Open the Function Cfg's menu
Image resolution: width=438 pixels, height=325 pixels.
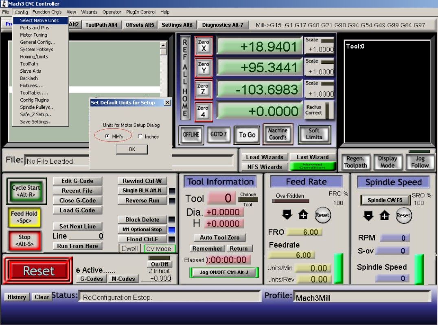[47, 12]
